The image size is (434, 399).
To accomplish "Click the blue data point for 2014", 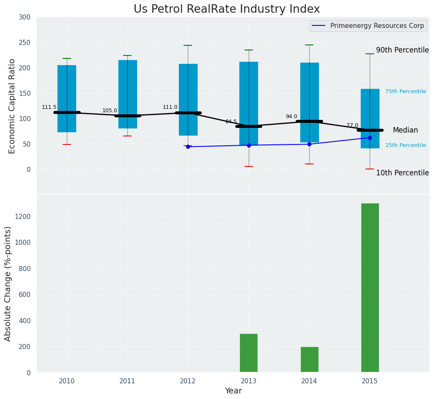I will pos(309,144).
